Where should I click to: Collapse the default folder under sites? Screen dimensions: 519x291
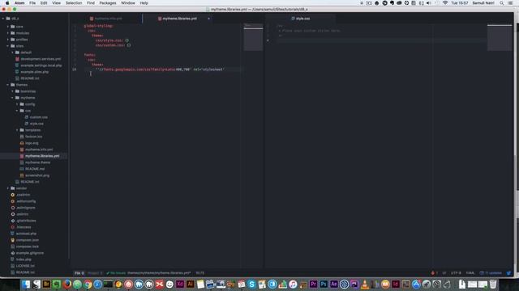tap(26, 53)
